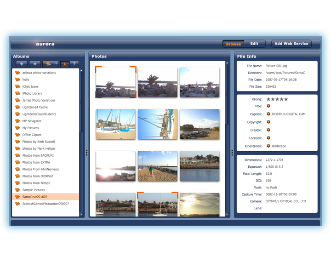This screenshot has width=331, height=262.
Task: Click the book icon beside iPhoto Library
Action: point(17,93)
